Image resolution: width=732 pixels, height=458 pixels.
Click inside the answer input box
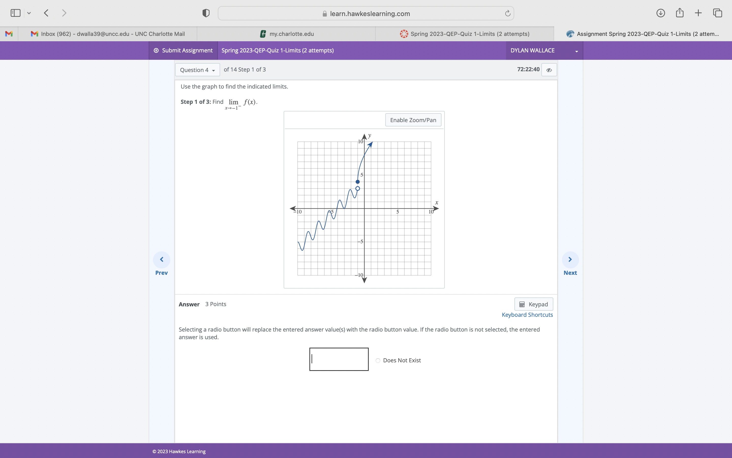(339, 359)
